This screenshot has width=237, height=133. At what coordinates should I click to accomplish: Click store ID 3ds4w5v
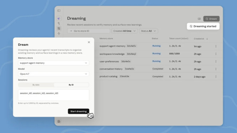[132, 46]
